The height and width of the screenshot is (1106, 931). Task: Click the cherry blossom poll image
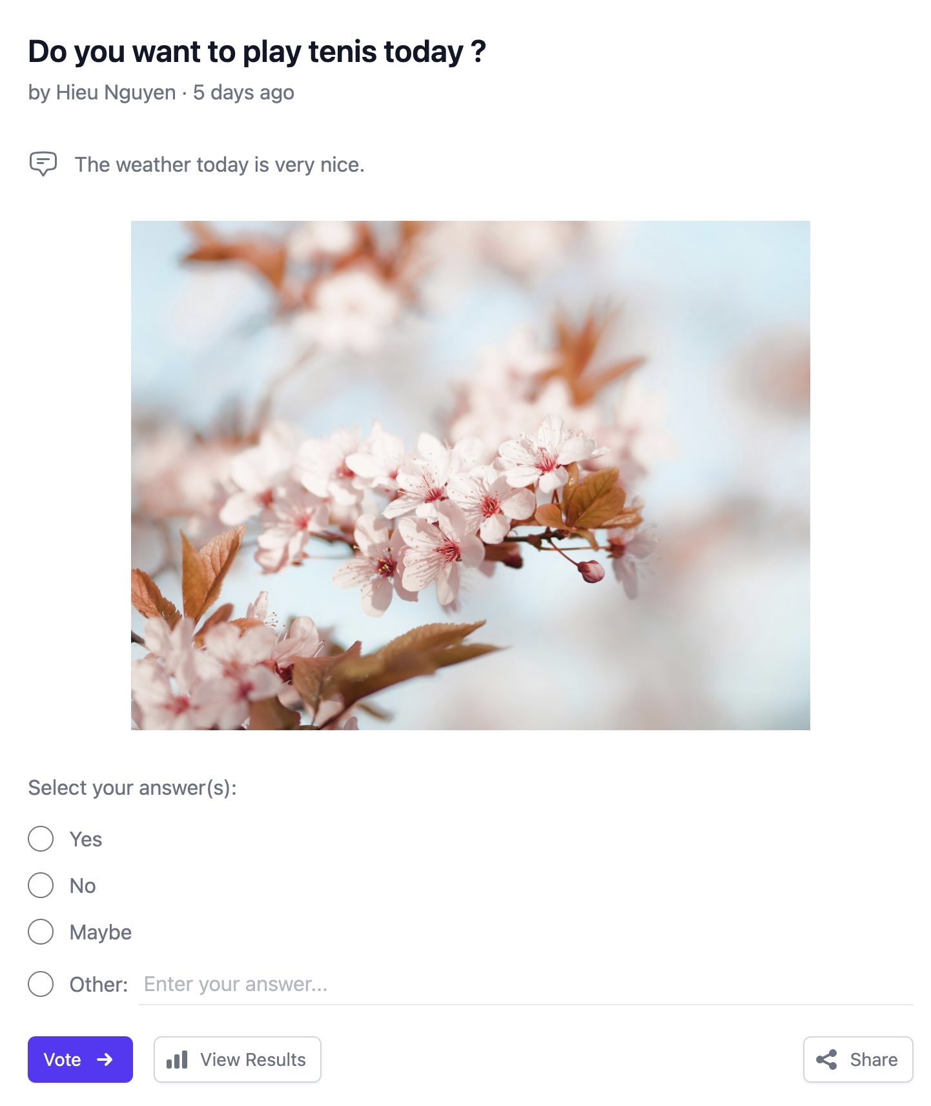(x=471, y=475)
